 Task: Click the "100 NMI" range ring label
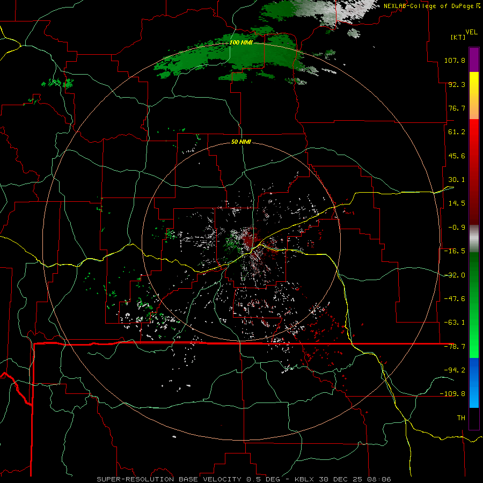(x=241, y=42)
